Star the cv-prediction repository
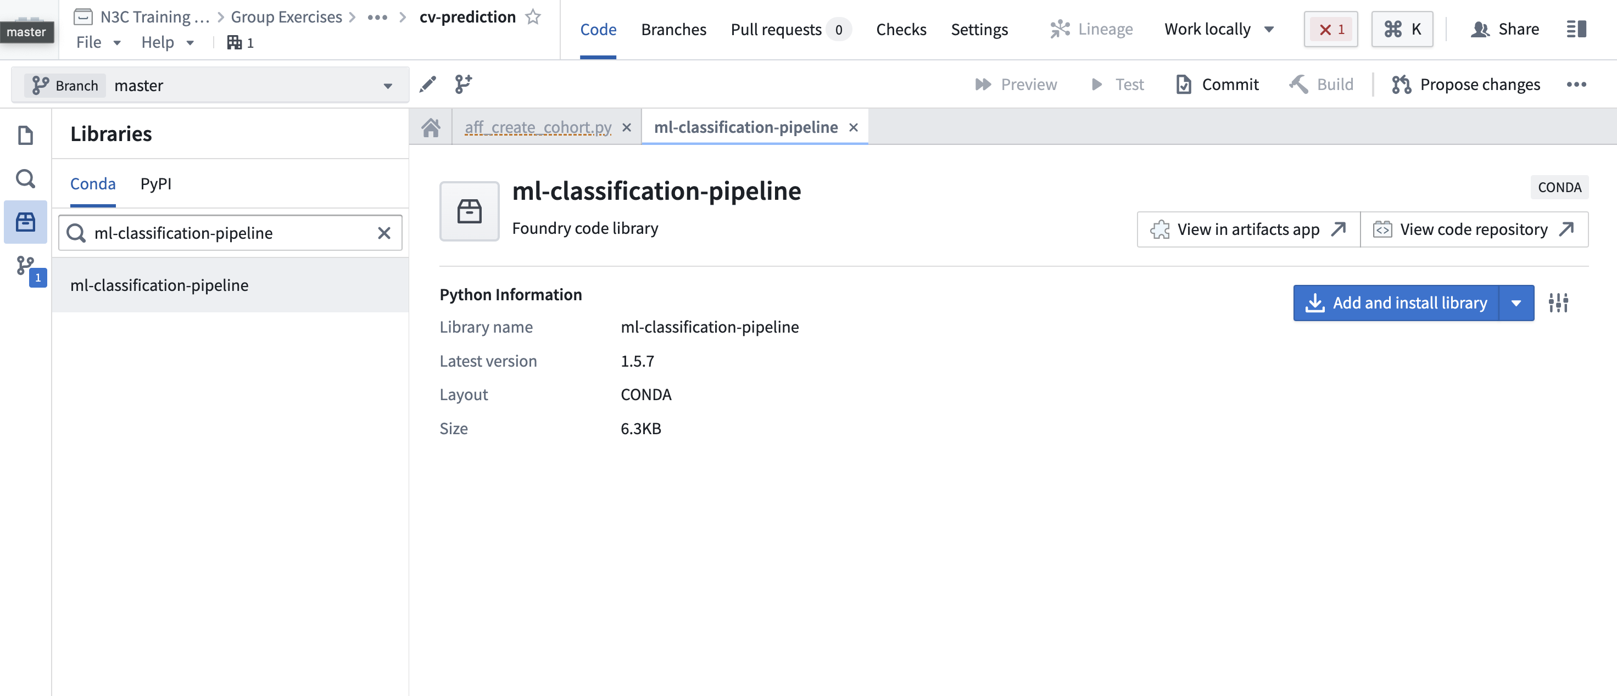1617x696 pixels. tap(533, 17)
